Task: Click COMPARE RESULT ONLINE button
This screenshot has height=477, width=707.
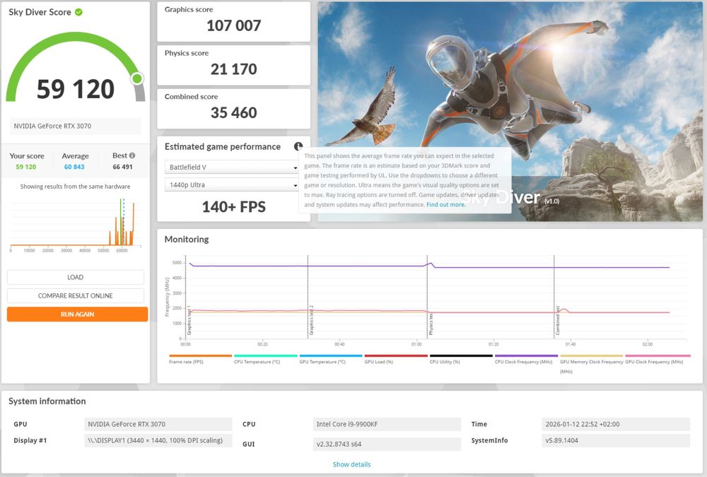Action: tap(76, 296)
